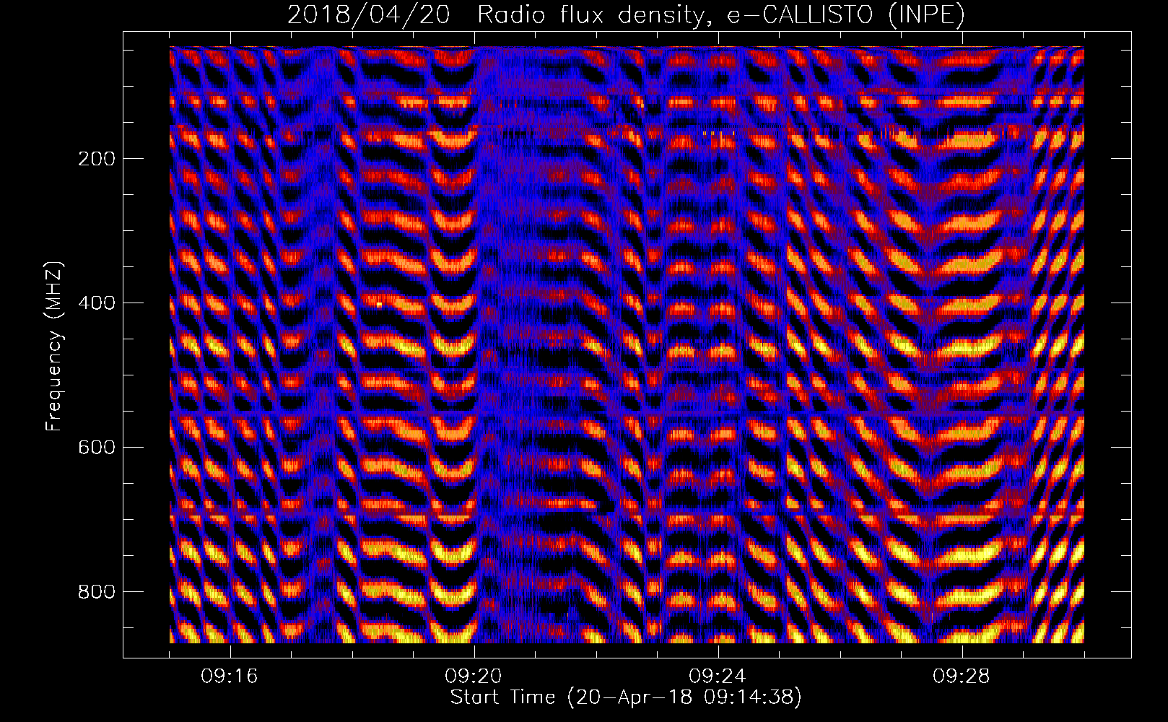Viewport: 1168px width, 722px height.
Task: Click the plot title "Radio flux density, e-CALLISTO (INPE)"
Action: (721, 15)
